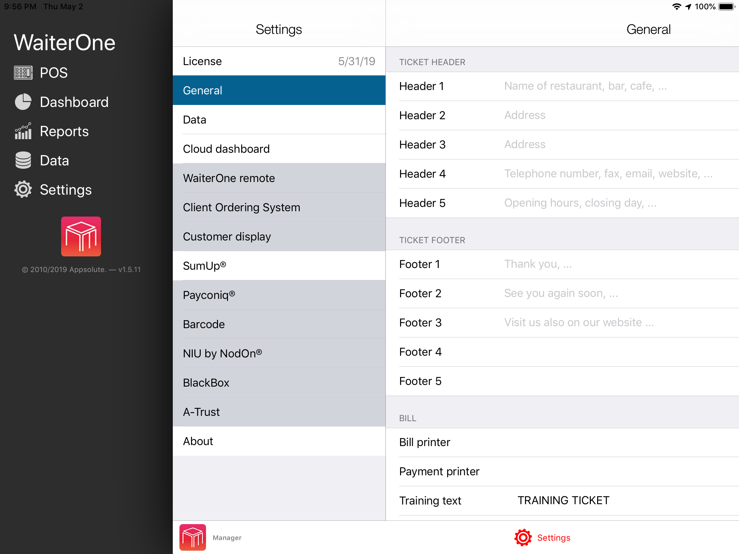Open the Bill printer row
739x554 pixels.
[562, 442]
